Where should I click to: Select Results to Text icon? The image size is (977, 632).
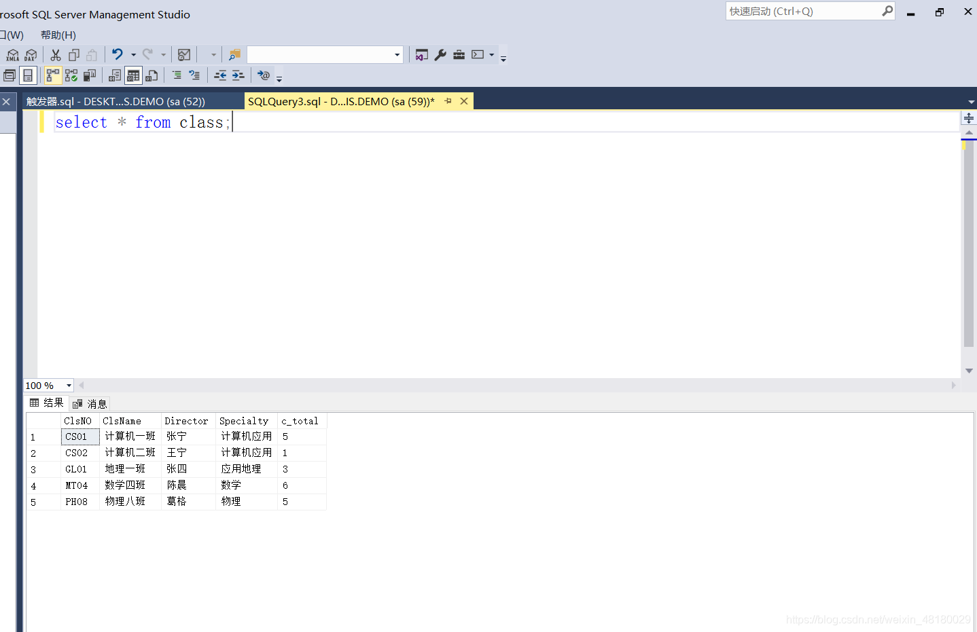click(x=115, y=75)
